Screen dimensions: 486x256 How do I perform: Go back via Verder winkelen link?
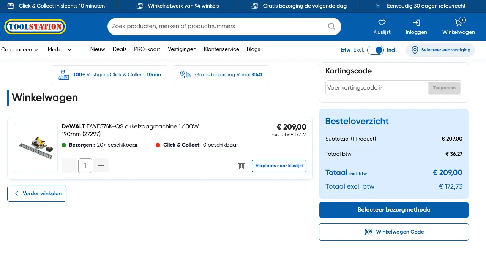tap(36, 193)
